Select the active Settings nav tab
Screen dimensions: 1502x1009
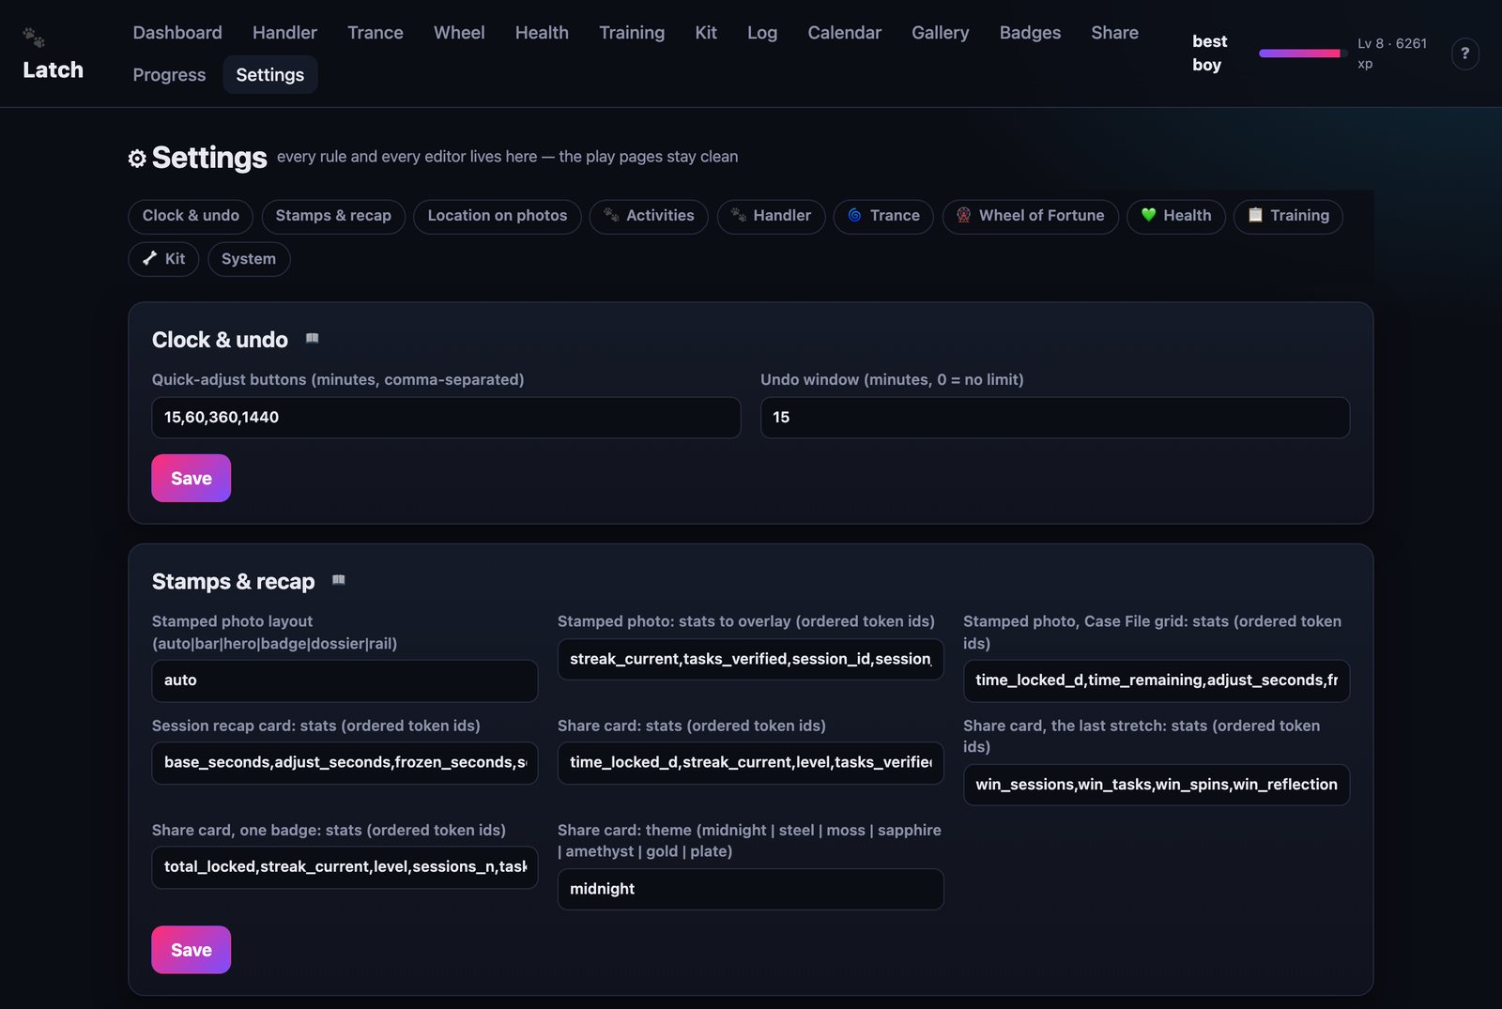270,75
